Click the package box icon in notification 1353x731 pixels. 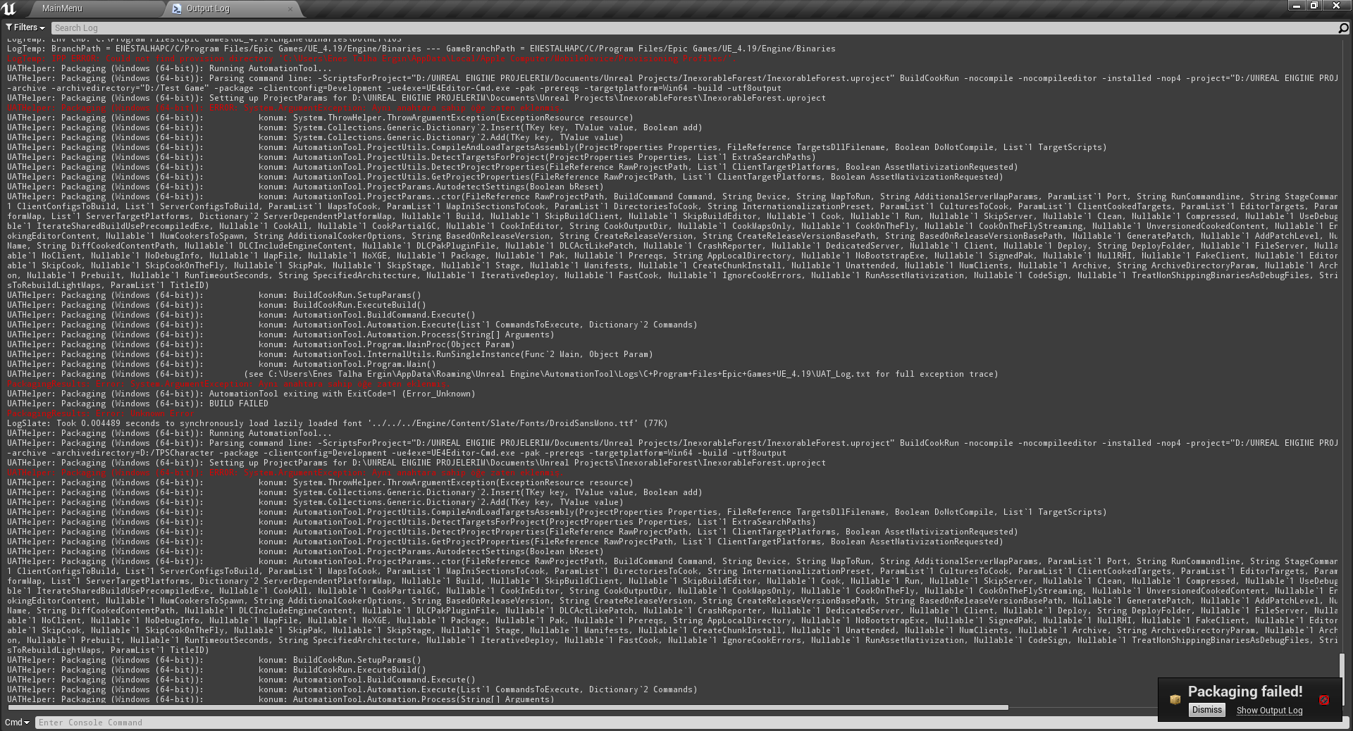click(1175, 699)
